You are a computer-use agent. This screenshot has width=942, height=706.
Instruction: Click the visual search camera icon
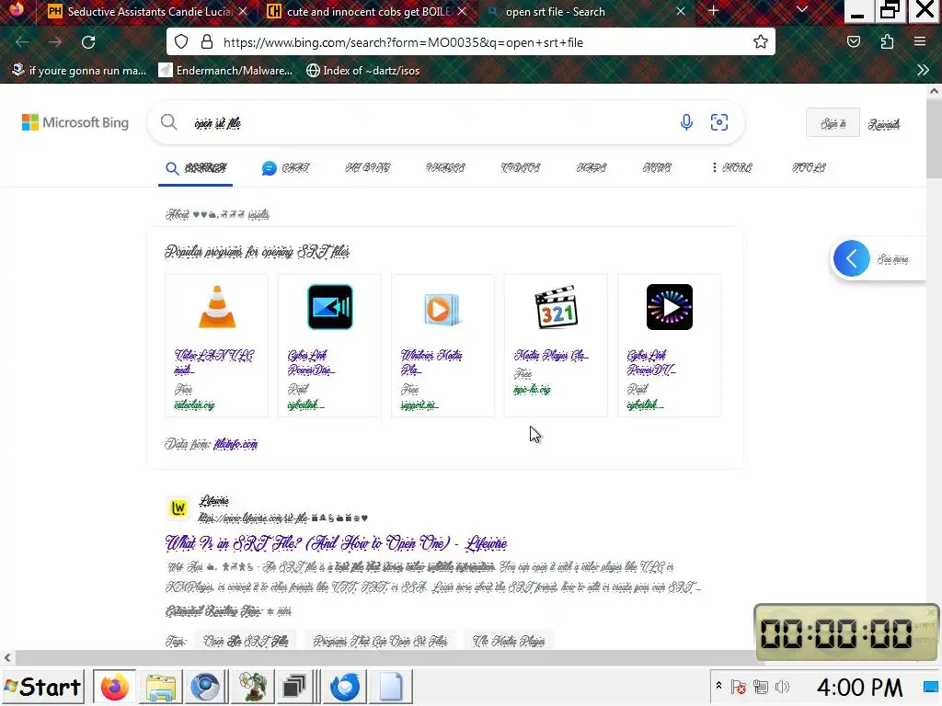click(719, 122)
